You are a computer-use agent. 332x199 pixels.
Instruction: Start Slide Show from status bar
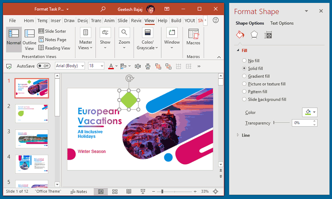click(143, 192)
